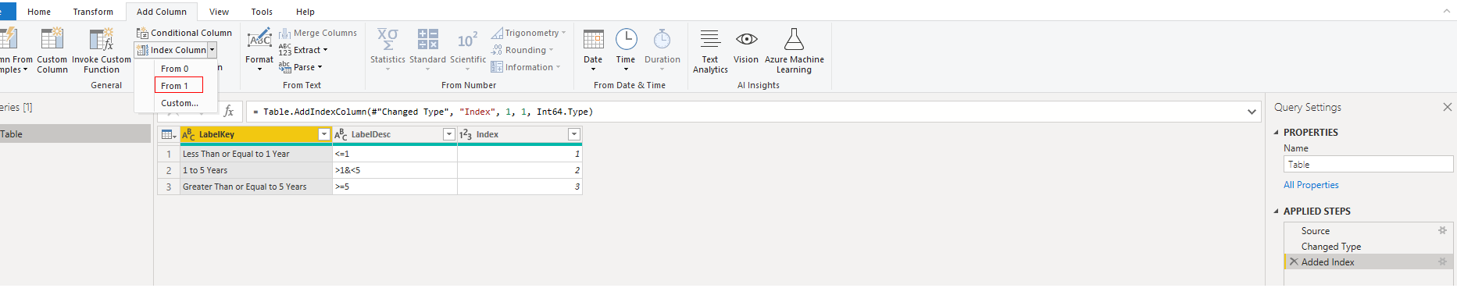
Task: Select row number 2
Action: 169,170
